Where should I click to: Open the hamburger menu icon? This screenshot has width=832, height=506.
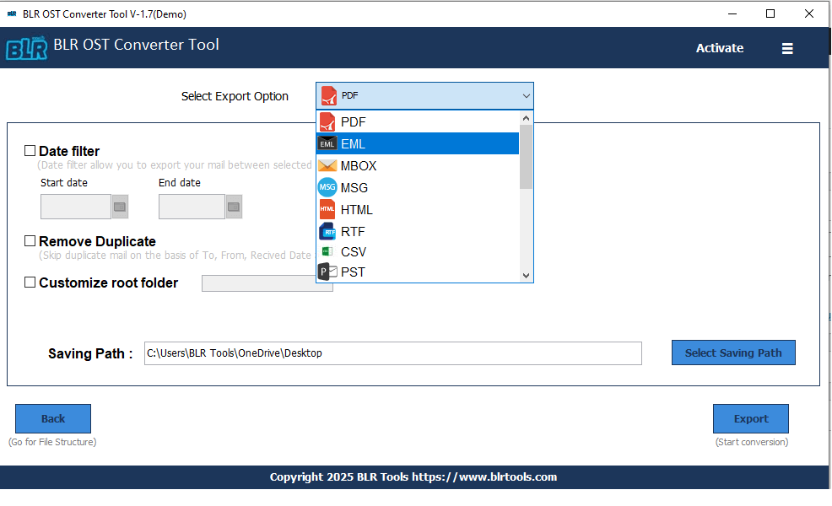(787, 48)
